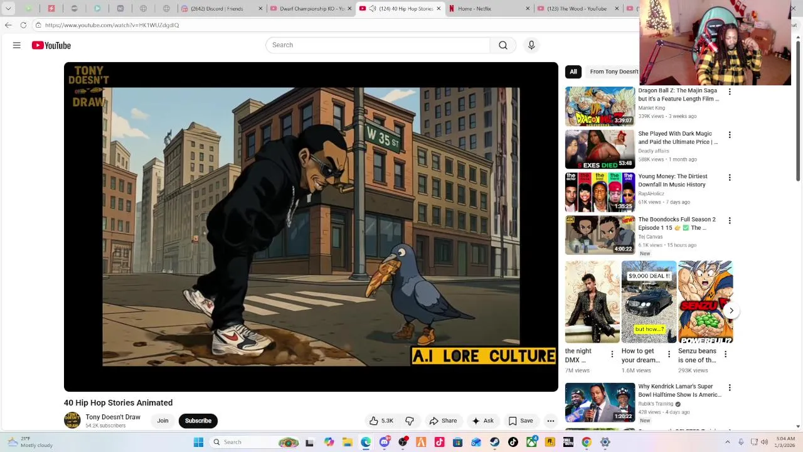This screenshot has height=452, width=803.
Task: Open options for Kendrick Lamar video
Action: click(x=730, y=387)
